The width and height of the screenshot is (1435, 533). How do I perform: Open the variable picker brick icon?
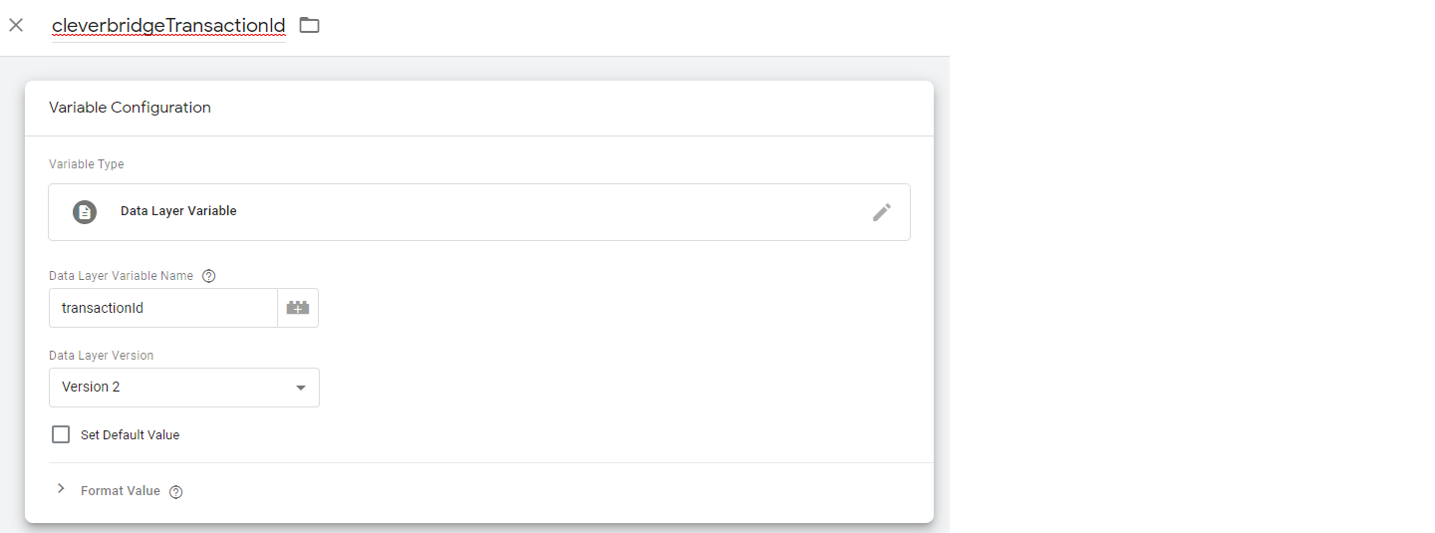click(x=298, y=308)
